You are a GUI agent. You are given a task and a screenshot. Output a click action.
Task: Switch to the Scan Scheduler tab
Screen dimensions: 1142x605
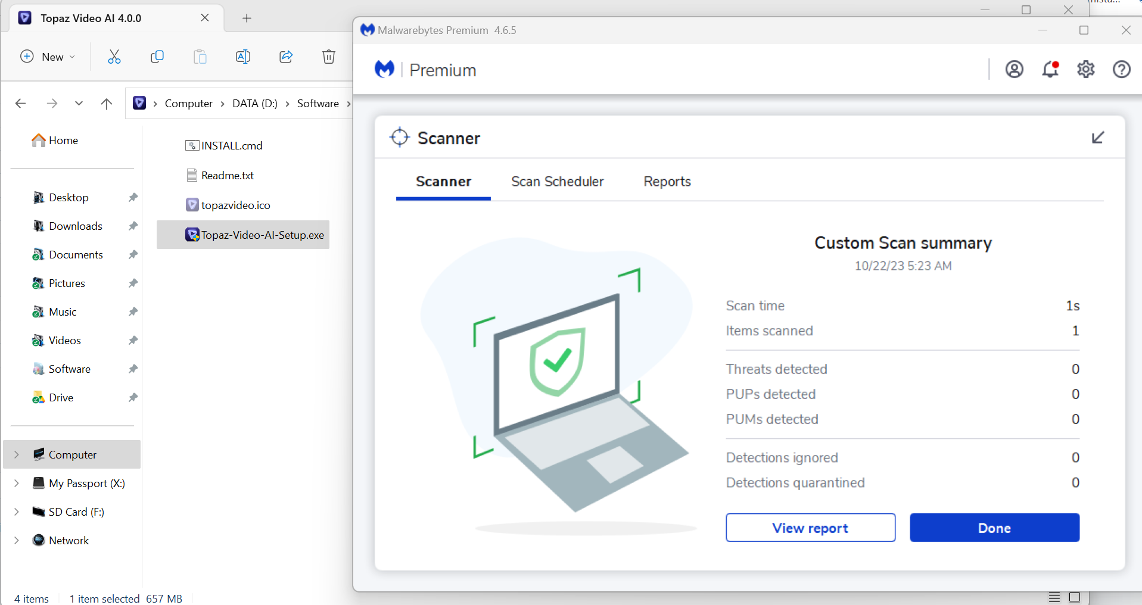pyautogui.click(x=557, y=182)
